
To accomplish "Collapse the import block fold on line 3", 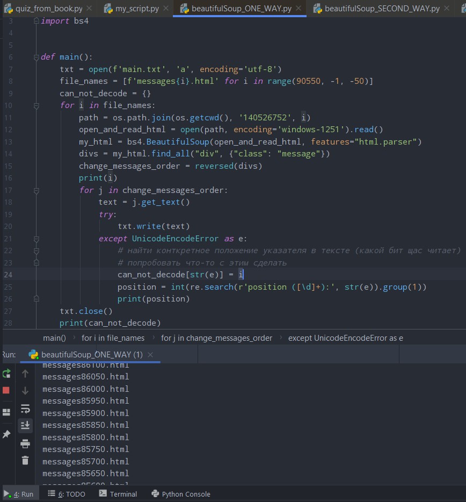I will coord(36,21).
